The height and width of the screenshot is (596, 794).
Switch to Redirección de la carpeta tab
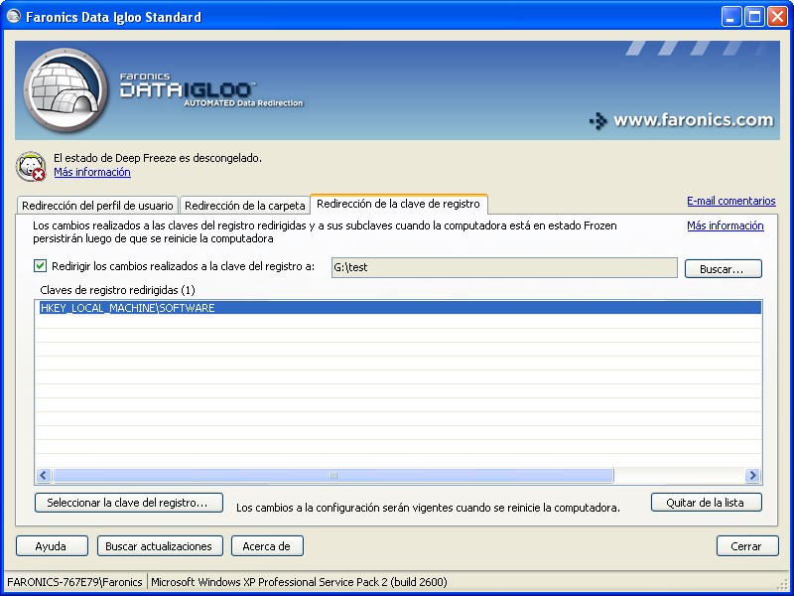244,206
